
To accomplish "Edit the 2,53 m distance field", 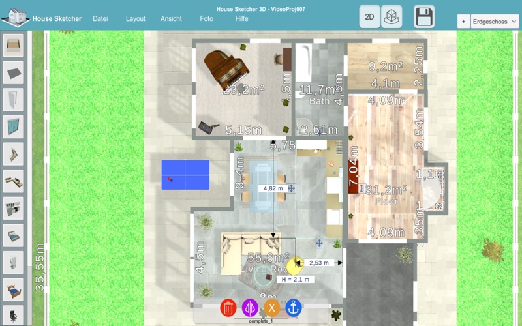I will [x=319, y=263].
